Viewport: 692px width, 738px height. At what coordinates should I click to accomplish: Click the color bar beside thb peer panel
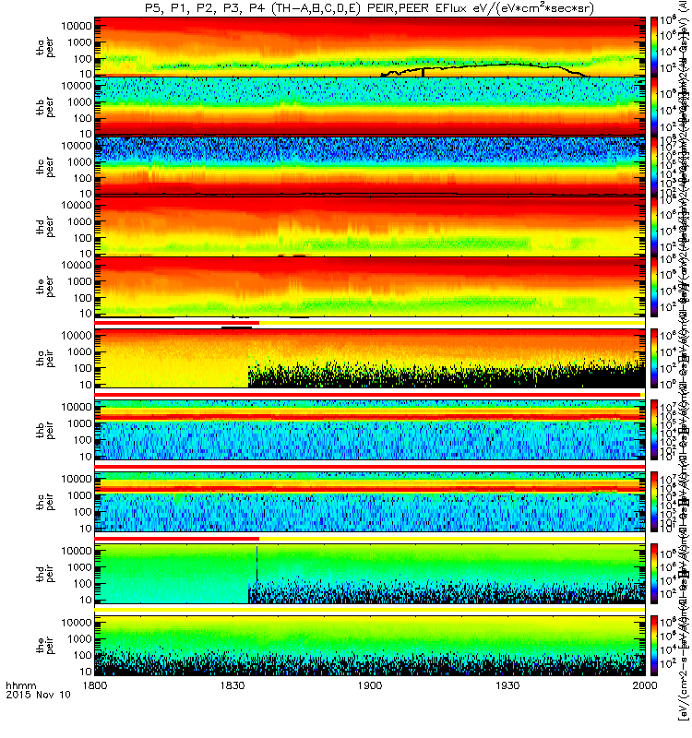(654, 106)
